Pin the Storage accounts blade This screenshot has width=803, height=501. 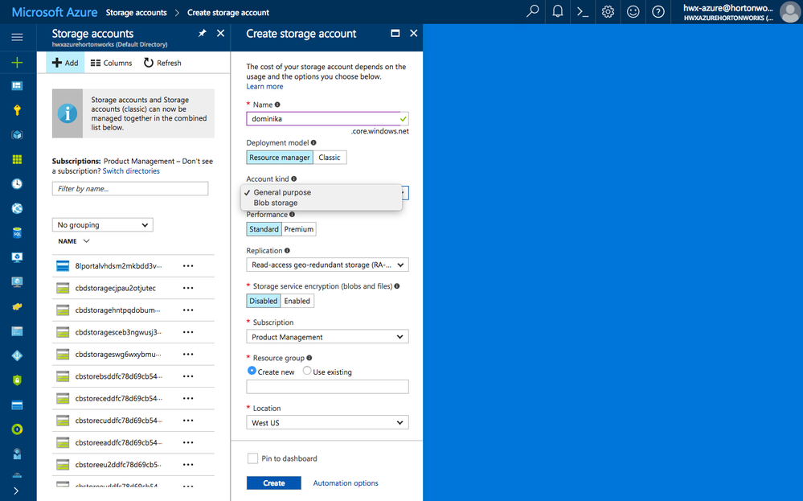click(x=202, y=34)
